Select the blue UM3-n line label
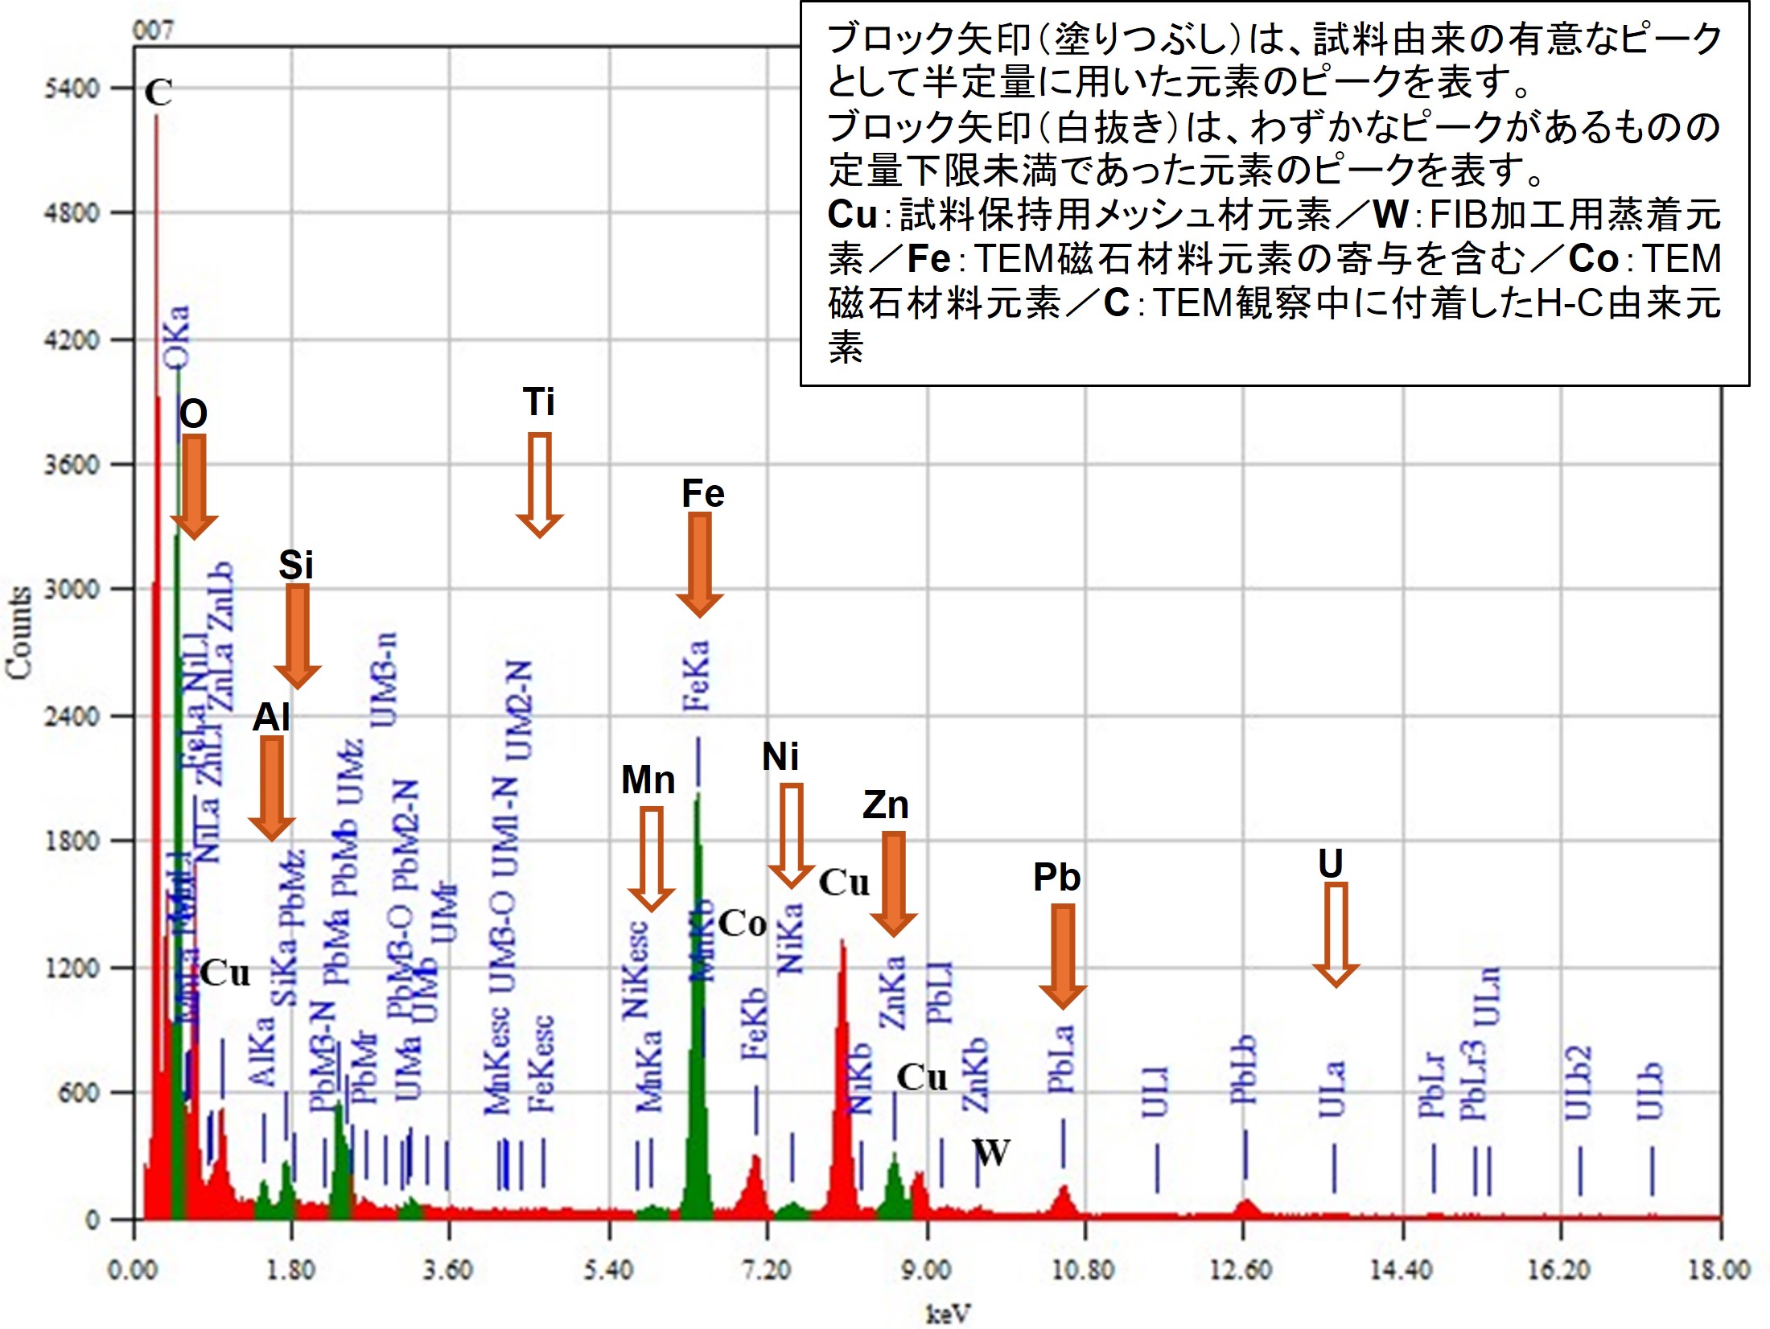 tap(384, 679)
